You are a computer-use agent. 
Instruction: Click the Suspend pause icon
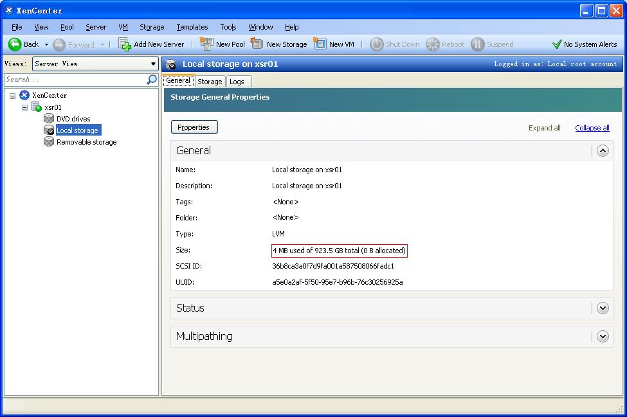(x=477, y=44)
